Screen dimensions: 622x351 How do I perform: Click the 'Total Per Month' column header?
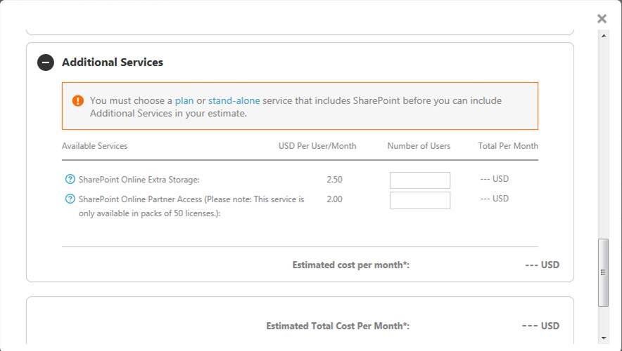[508, 146]
